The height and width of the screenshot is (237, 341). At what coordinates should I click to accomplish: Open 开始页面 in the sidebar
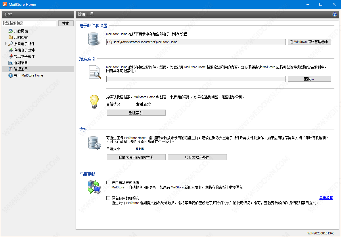21,31
